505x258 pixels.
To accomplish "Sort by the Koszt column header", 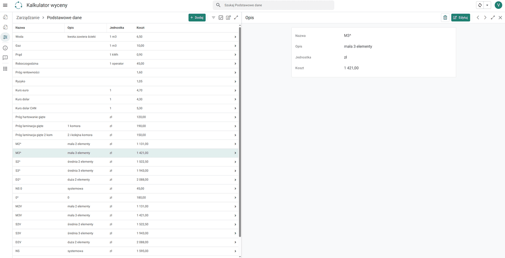I will (x=140, y=28).
